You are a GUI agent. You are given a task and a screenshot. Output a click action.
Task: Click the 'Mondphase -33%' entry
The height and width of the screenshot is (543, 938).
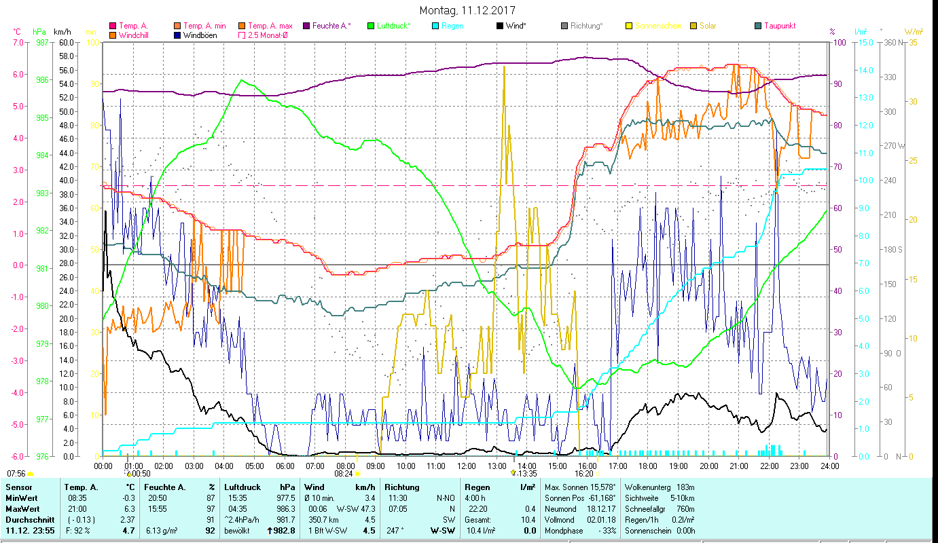[581, 531]
